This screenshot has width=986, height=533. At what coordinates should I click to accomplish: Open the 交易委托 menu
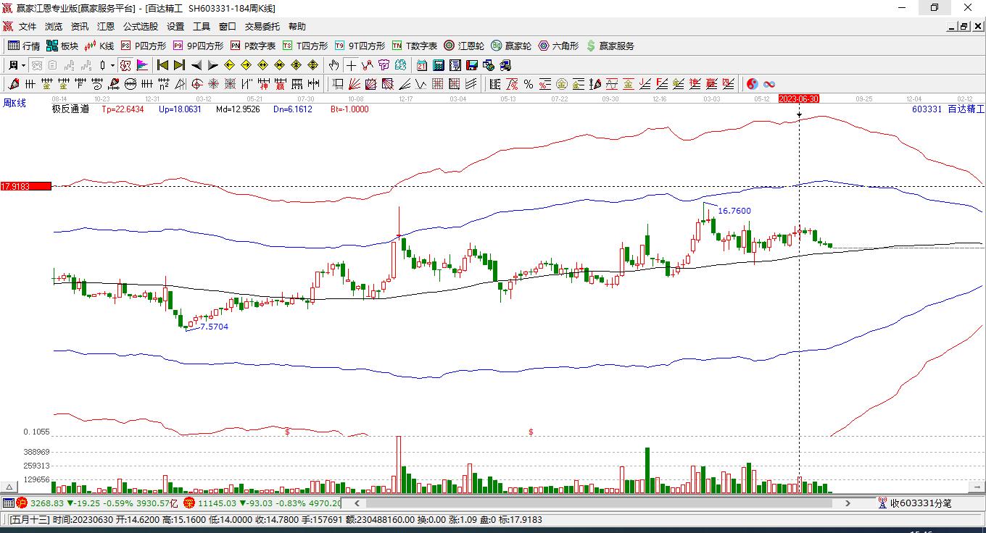pos(262,27)
